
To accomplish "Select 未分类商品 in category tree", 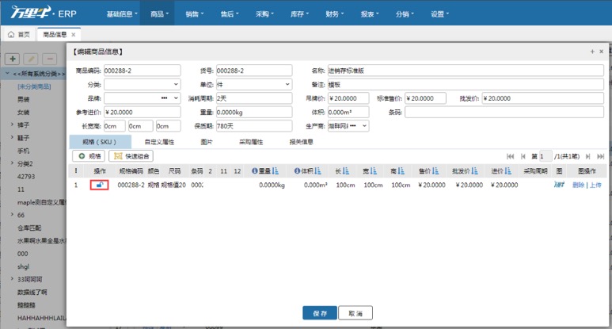I will click(x=34, y=86).
